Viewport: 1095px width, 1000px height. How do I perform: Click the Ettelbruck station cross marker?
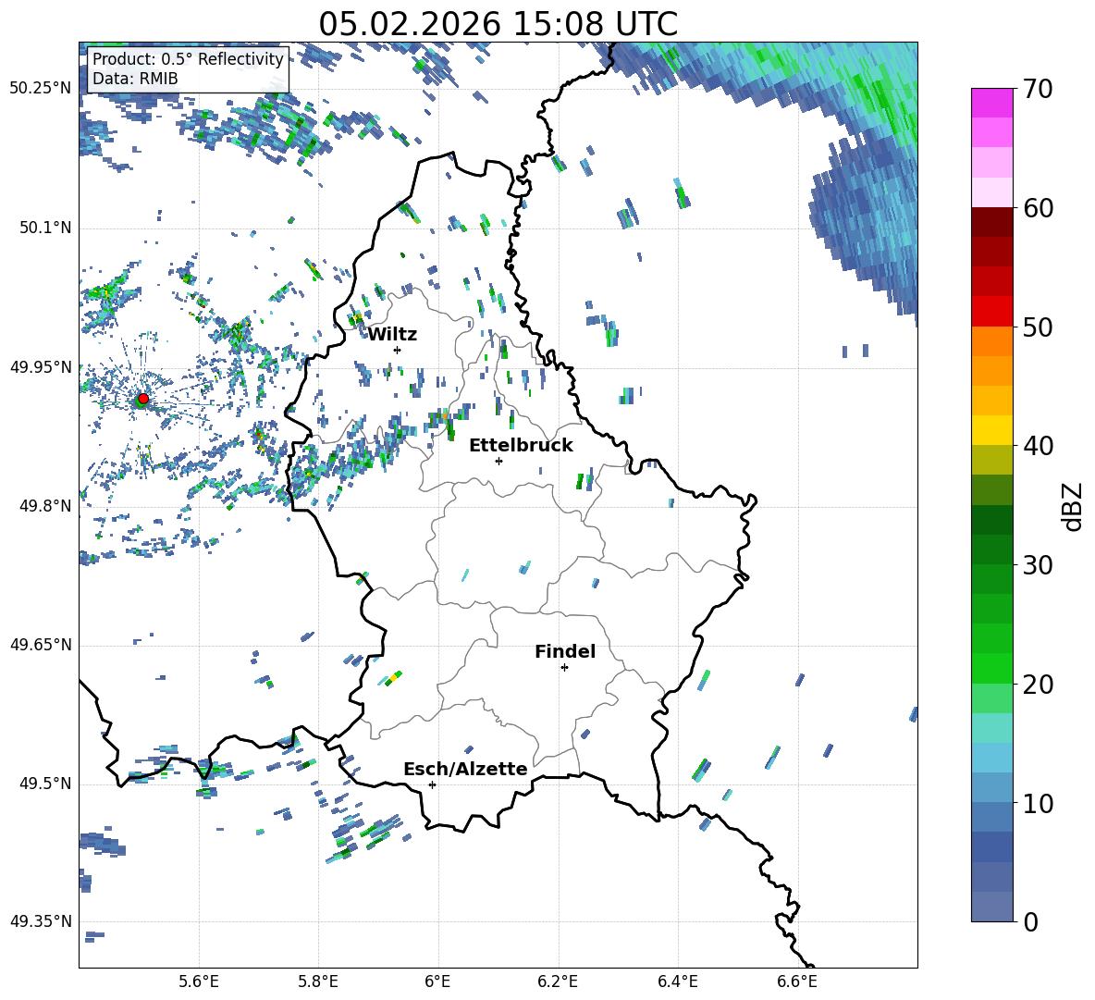point(498,461)
